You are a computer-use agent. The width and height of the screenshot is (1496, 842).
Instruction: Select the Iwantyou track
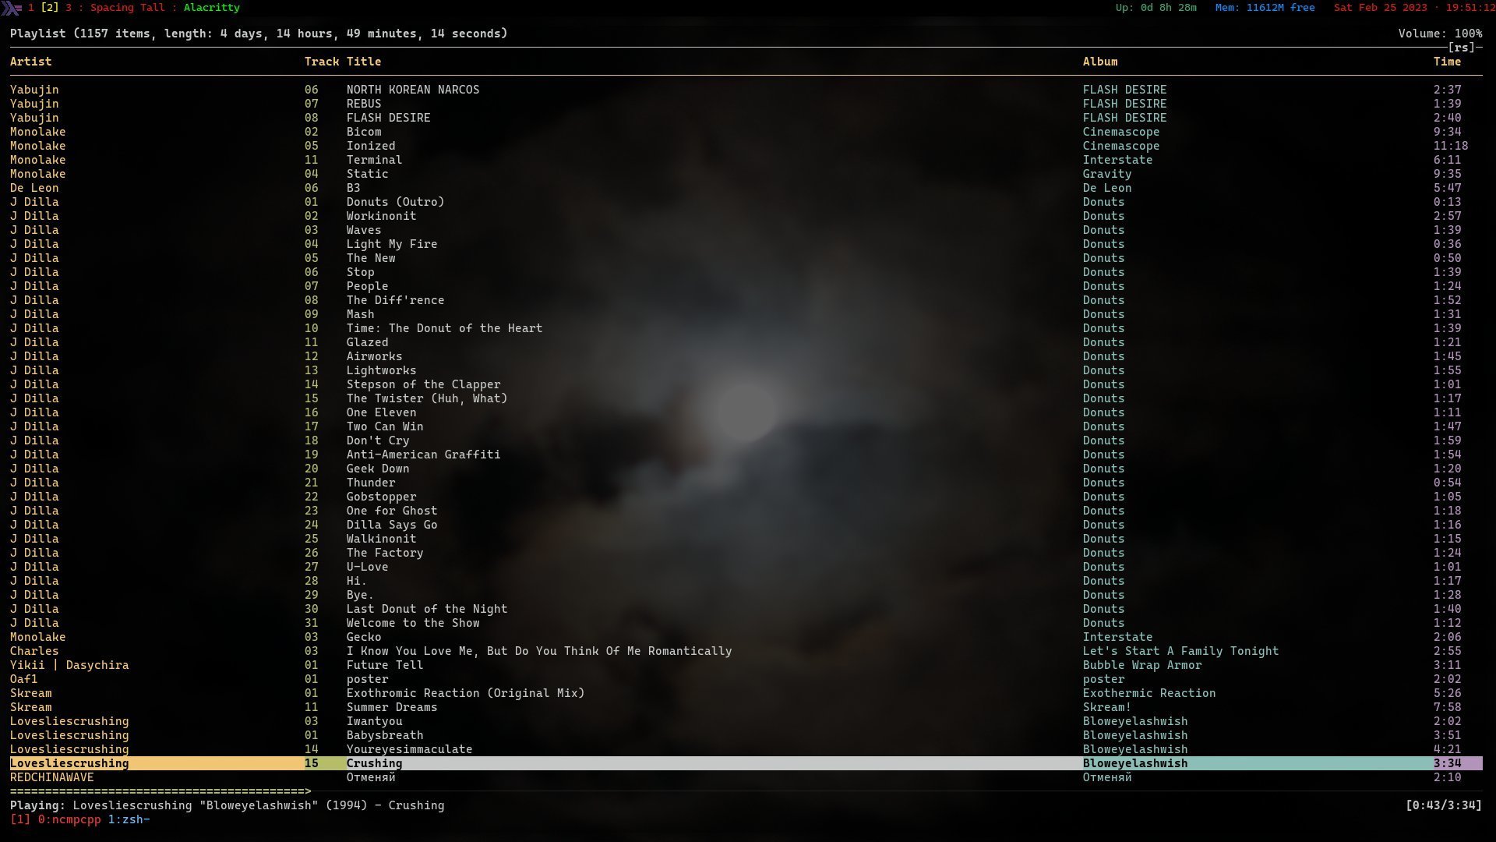746,721
